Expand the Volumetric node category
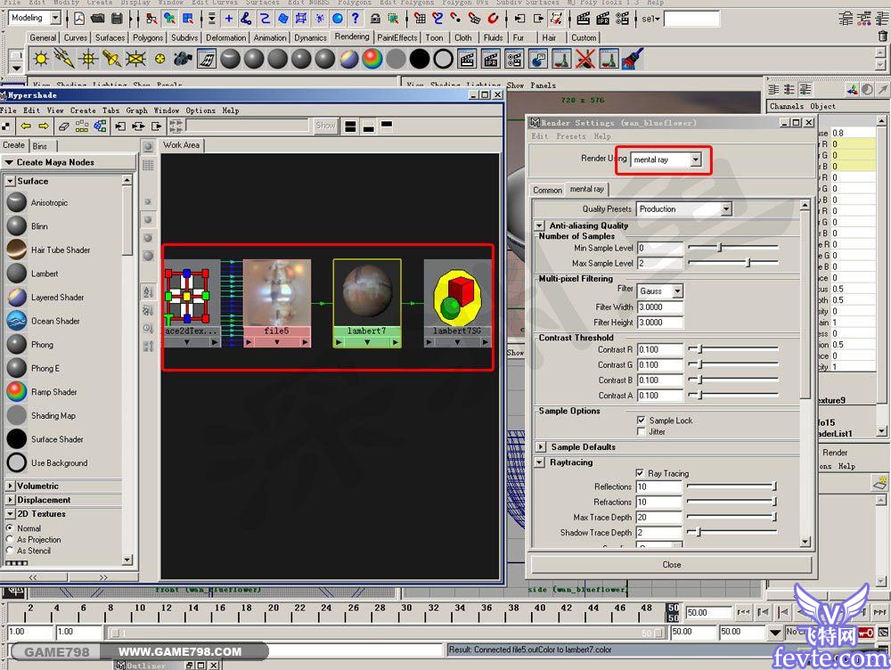Image resolution: width=891 pixels, height=670 pixels. click(10, 486)
